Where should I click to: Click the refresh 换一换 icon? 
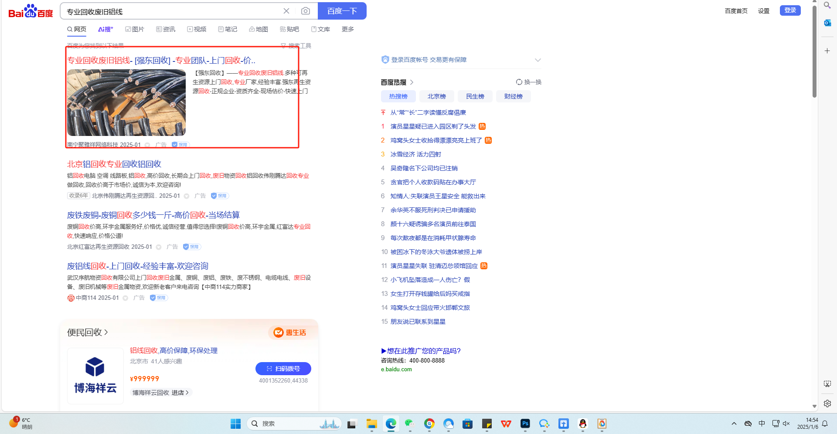[519, 82]
